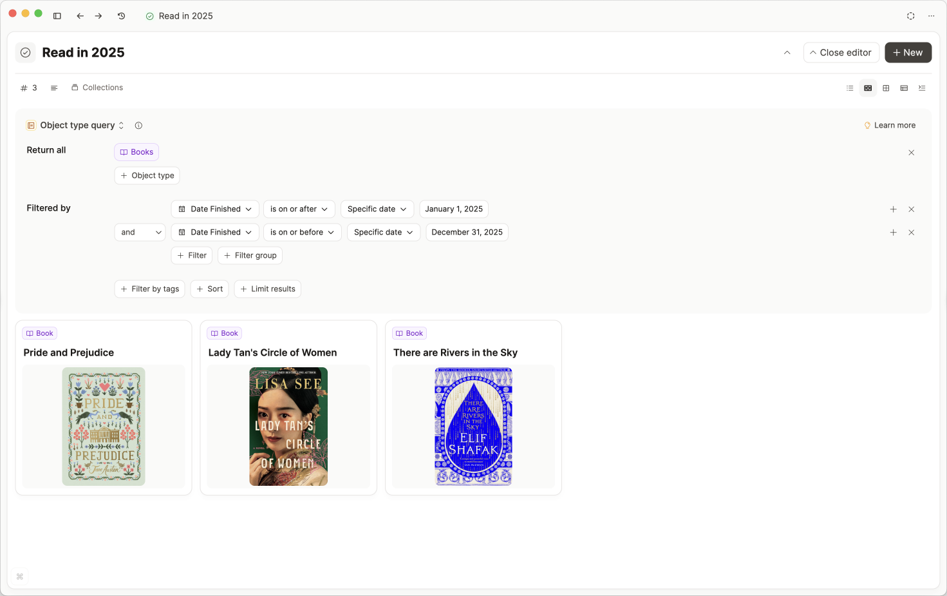Click the Close editor button
This screenshot has width=947, height=596.
[841, 53]
